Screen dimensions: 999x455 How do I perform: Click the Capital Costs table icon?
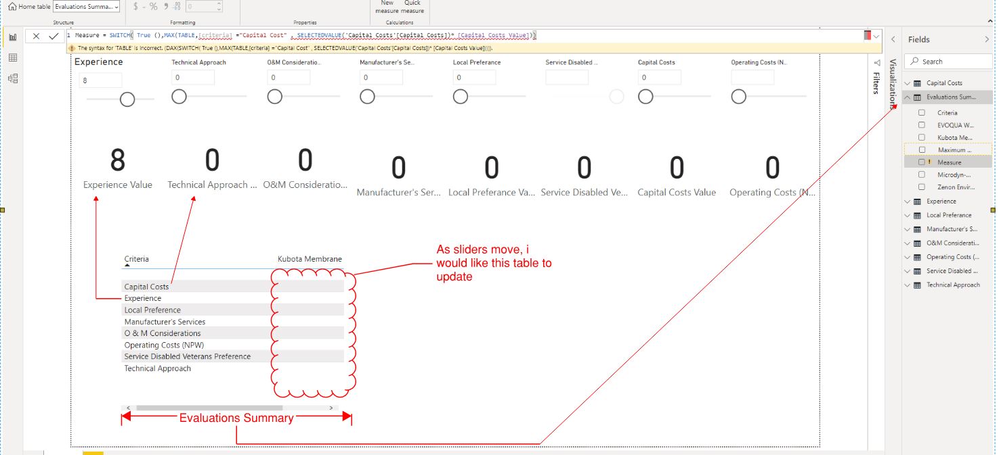(x=918, y=83)
